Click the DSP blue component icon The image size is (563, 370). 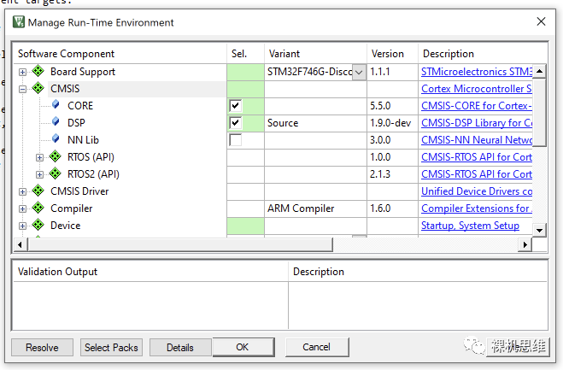point(56,122)
